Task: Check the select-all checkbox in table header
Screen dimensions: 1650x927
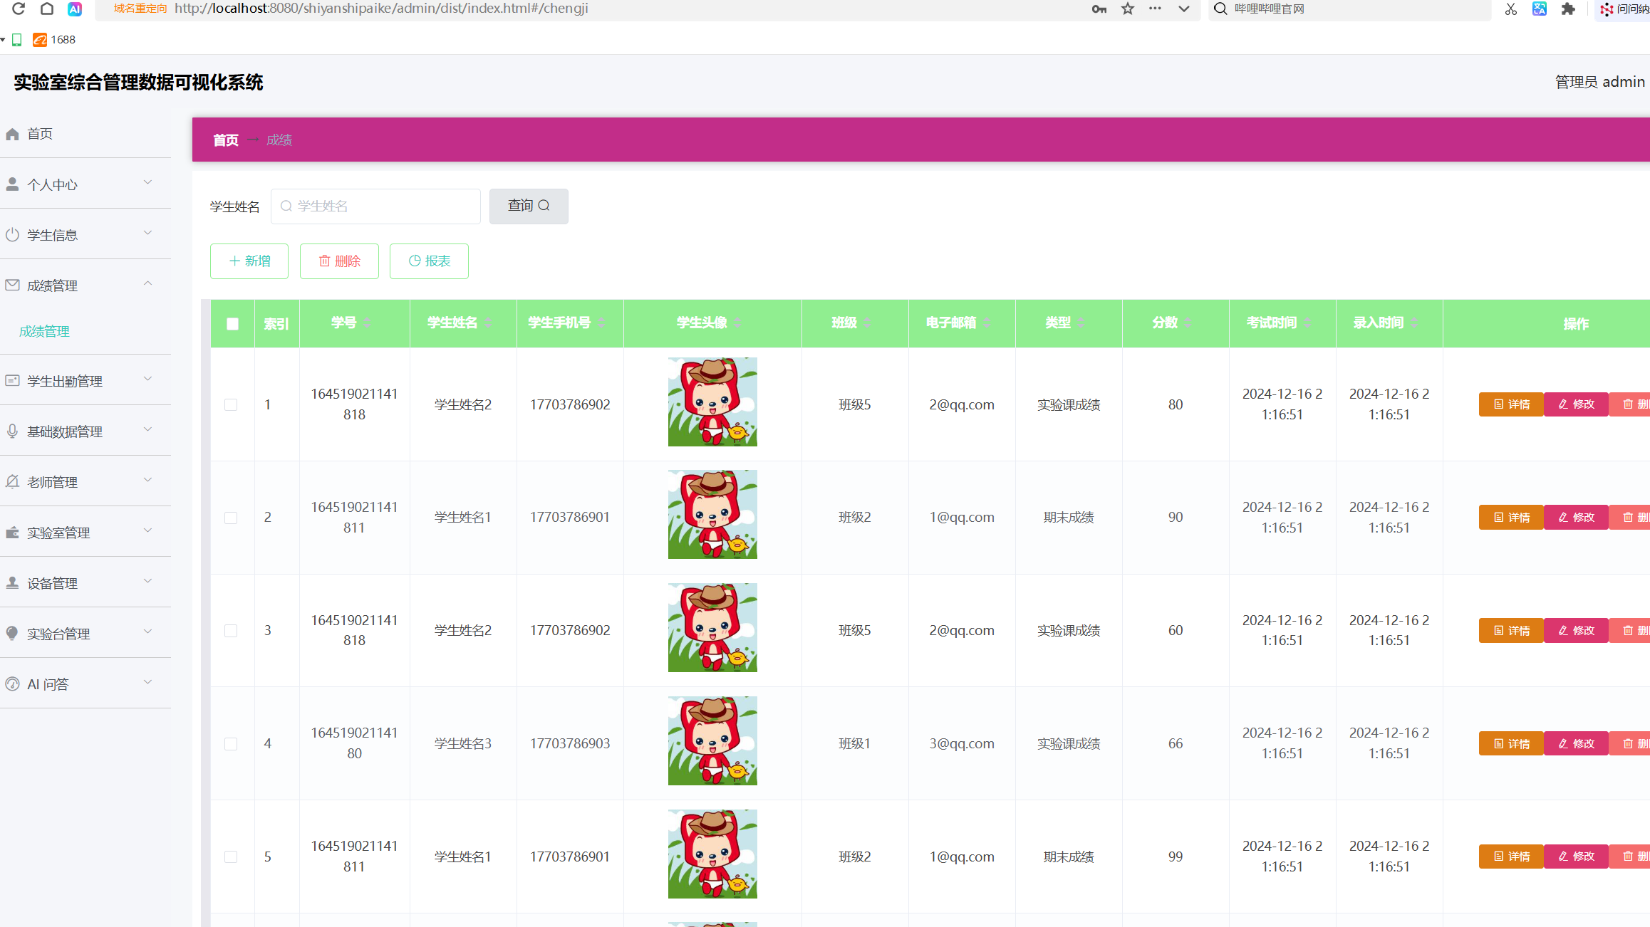Action: pos(232,324)
